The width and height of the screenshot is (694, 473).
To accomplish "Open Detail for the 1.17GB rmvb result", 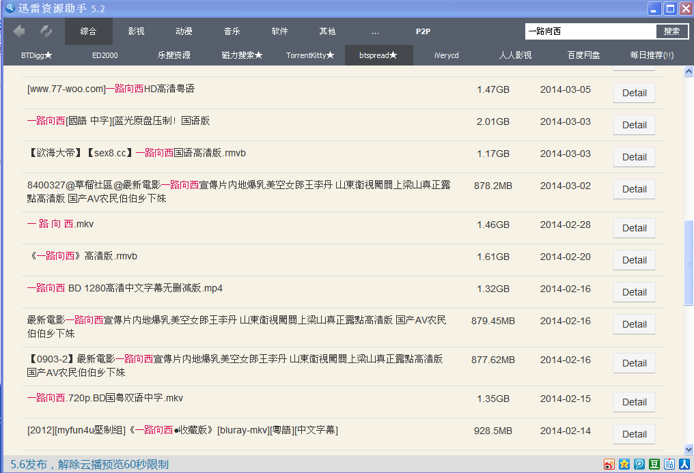I will (x=635, y=157).
